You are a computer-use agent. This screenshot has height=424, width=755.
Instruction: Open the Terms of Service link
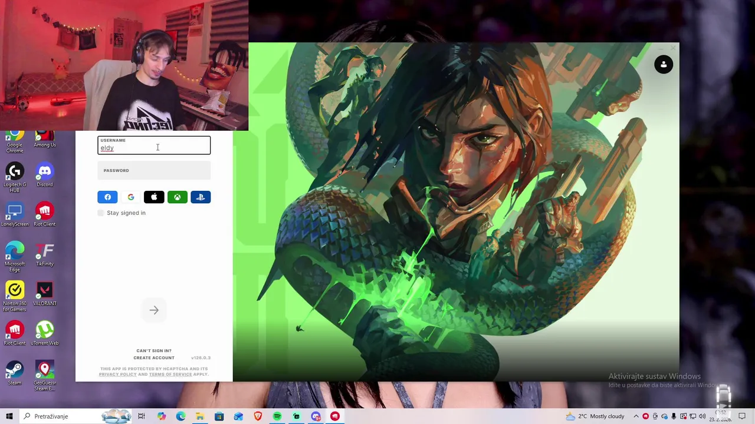tap(170, 375)
